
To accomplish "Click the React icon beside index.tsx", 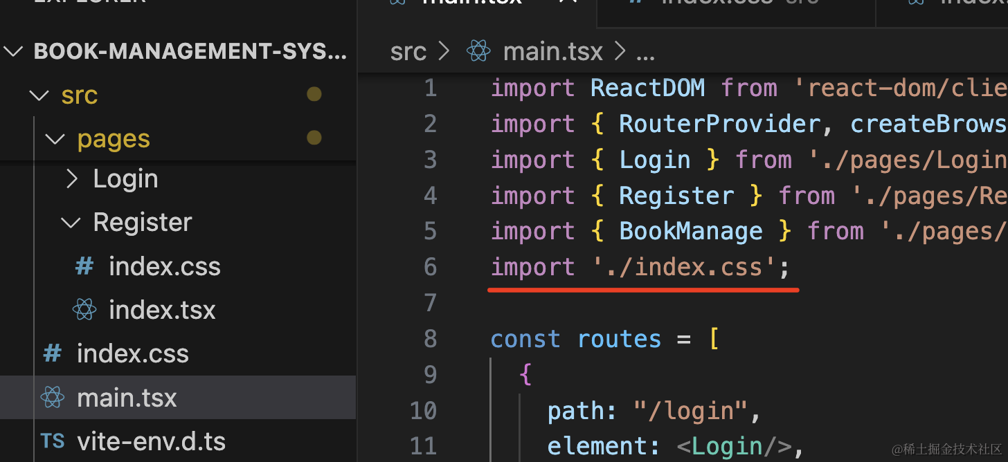I will click(84, 310).
